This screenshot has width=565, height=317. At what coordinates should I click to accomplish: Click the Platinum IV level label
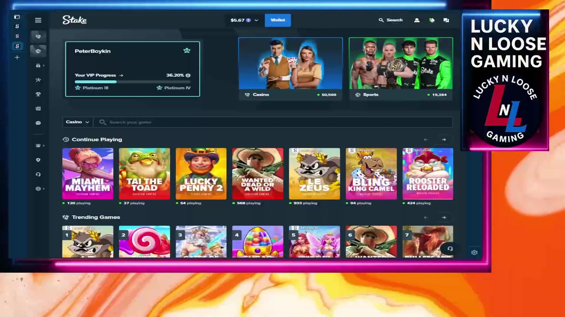pyautogui.click(x=177, y=88)
